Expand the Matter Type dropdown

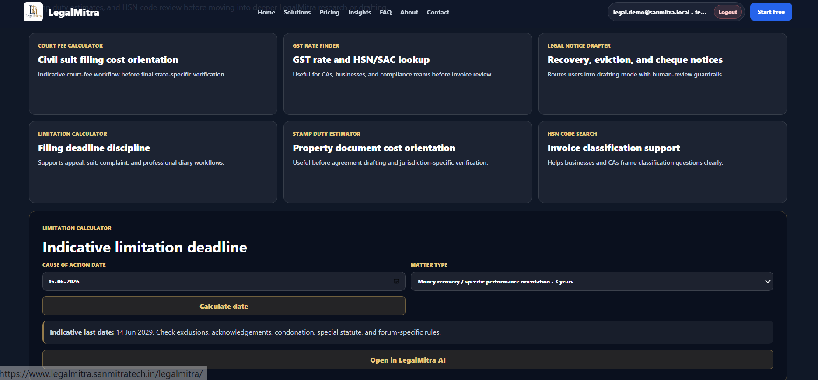tap(592, 281)
